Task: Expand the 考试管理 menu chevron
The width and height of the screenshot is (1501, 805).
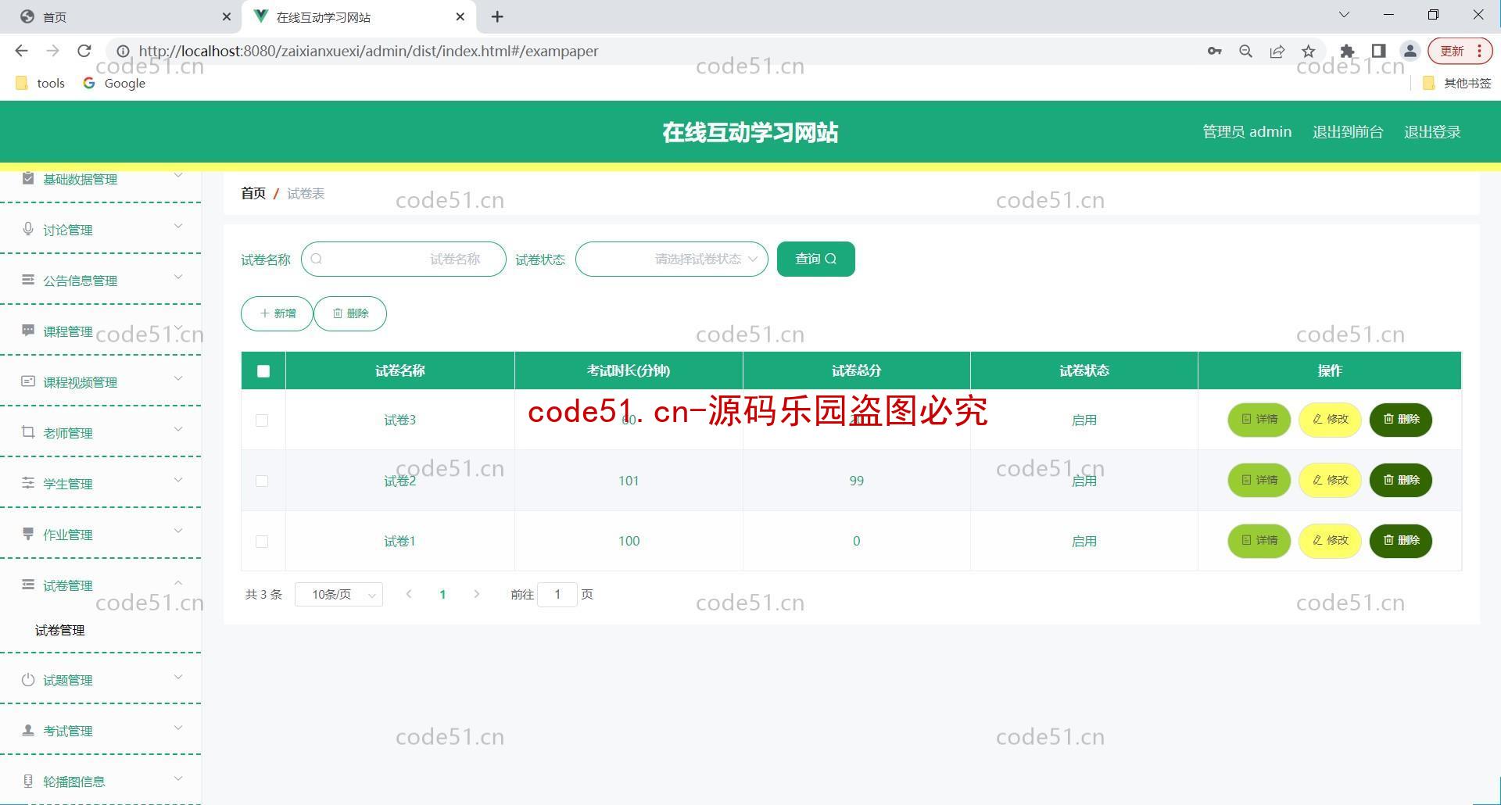Action: tap(178, 728)
